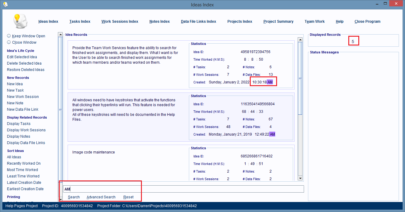Click Idea ID 685266861716402
This screenshot has width=405, height=212.
point(256,156)
